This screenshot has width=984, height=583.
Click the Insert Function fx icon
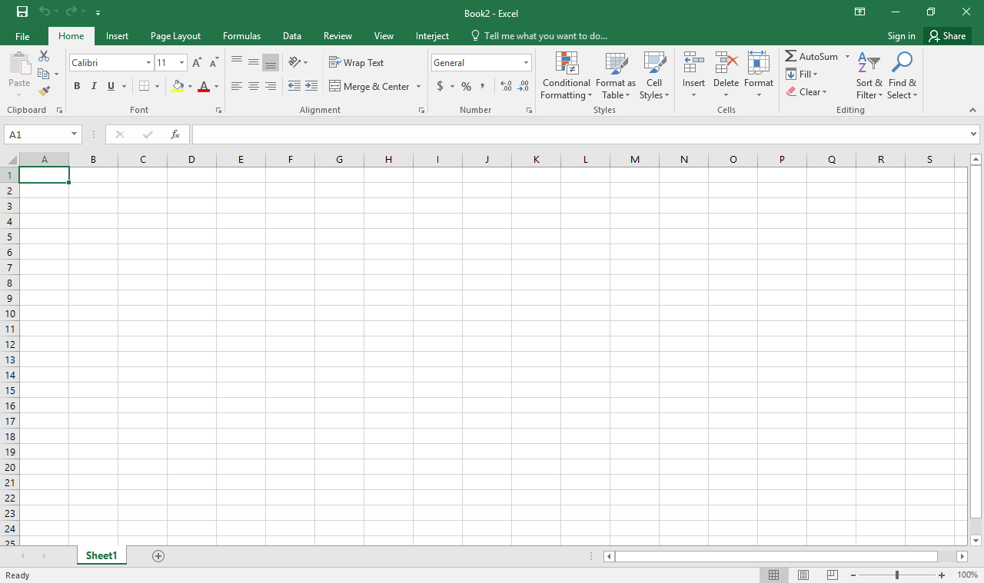(175, 134)
